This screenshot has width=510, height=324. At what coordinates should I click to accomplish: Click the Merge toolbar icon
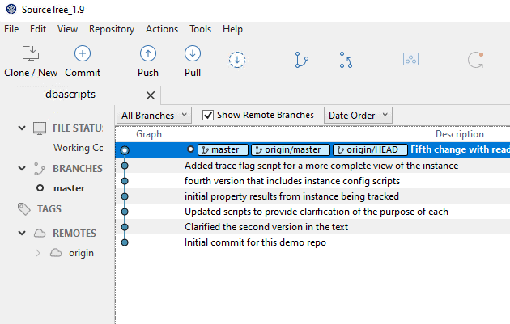pos(346,60)
